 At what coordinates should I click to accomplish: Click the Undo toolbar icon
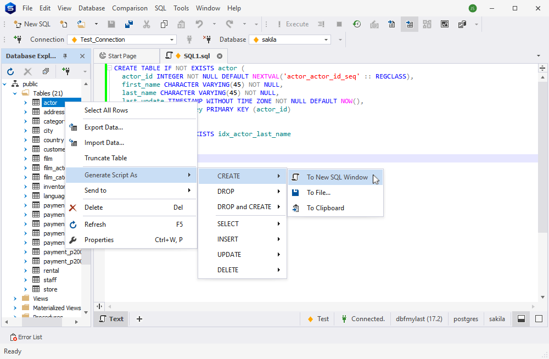click(x=198, y=24)
